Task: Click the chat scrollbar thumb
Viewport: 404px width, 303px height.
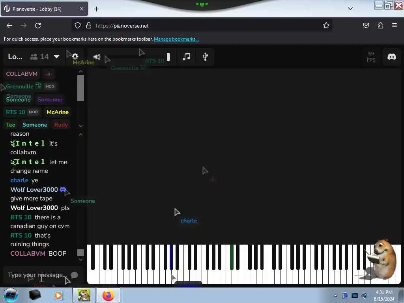Action: click(80, 253)
